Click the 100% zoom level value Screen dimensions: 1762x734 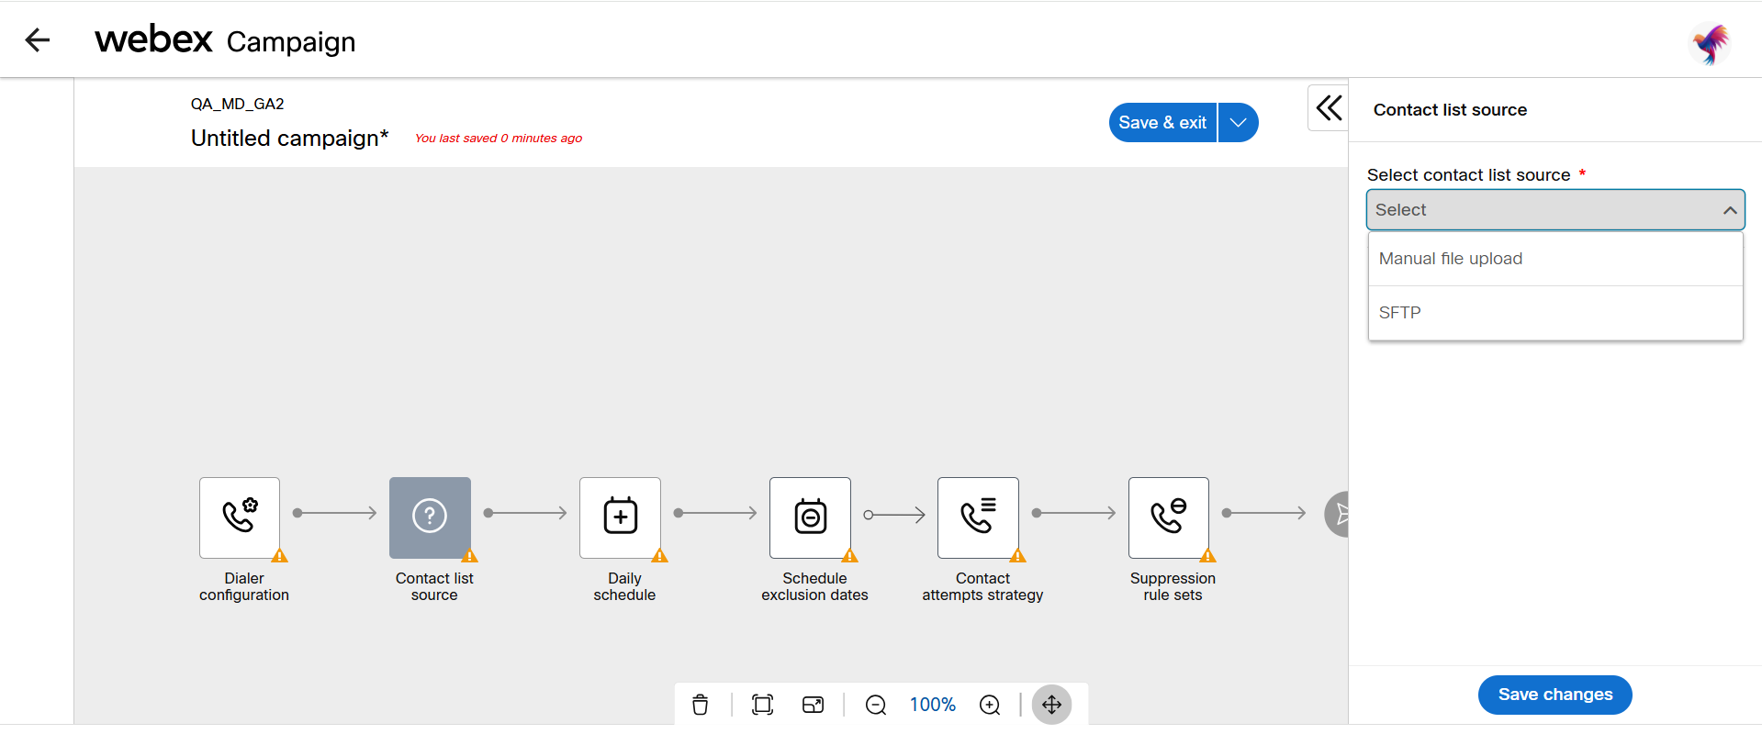pos(932,705)
